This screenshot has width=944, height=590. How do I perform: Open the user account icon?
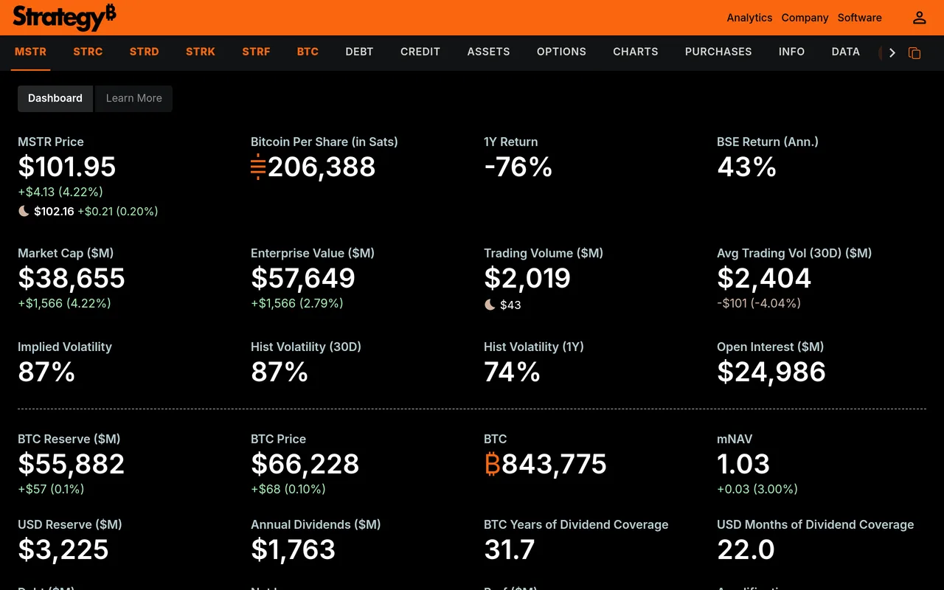pyautogui.click(x=919, y=18)
